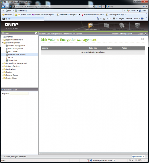This screenshot has height=163, width=149.
Task: Select the TS-459 browser tab
Action: tap(23, 19)
